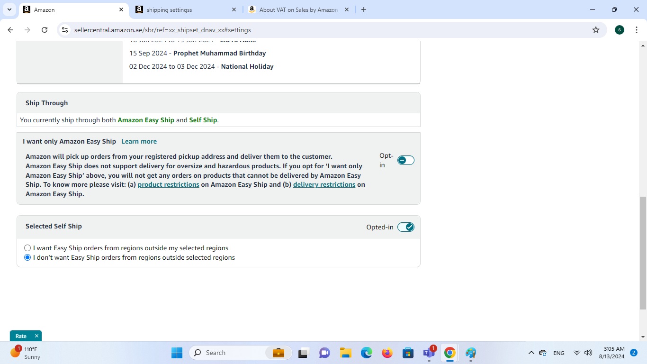Open the notification center badge
Image resolution: width=647 pixels, height=364 pixels.
(634, 353)
